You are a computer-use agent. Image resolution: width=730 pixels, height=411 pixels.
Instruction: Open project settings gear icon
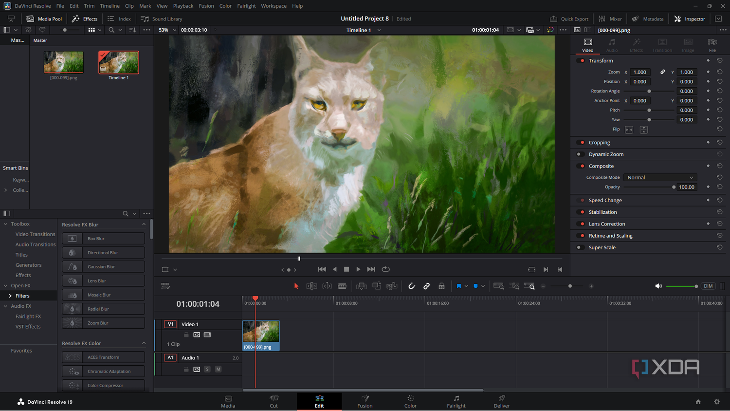pyautogui.click(x=716, y=402)
